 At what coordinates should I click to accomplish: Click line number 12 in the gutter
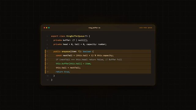pyautogui.click(x=47, y=80)
